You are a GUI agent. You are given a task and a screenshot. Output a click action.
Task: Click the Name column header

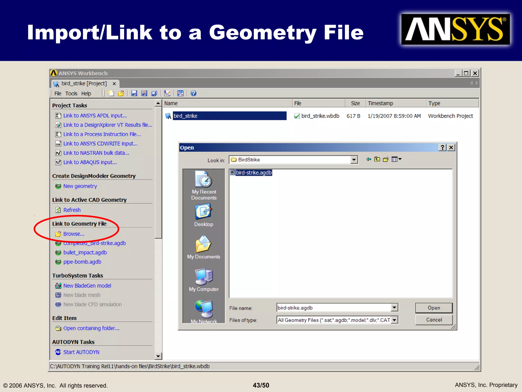tap(227, 103)
